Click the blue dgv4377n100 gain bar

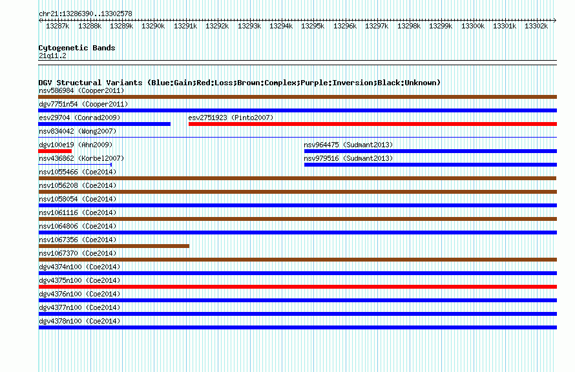[297, 314]
